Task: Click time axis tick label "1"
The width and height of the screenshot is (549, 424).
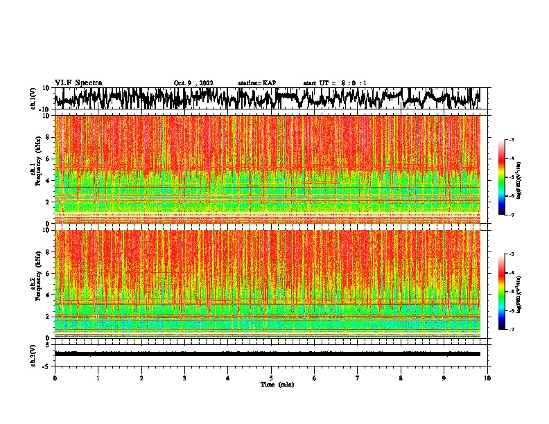Action: click(98, 378)
